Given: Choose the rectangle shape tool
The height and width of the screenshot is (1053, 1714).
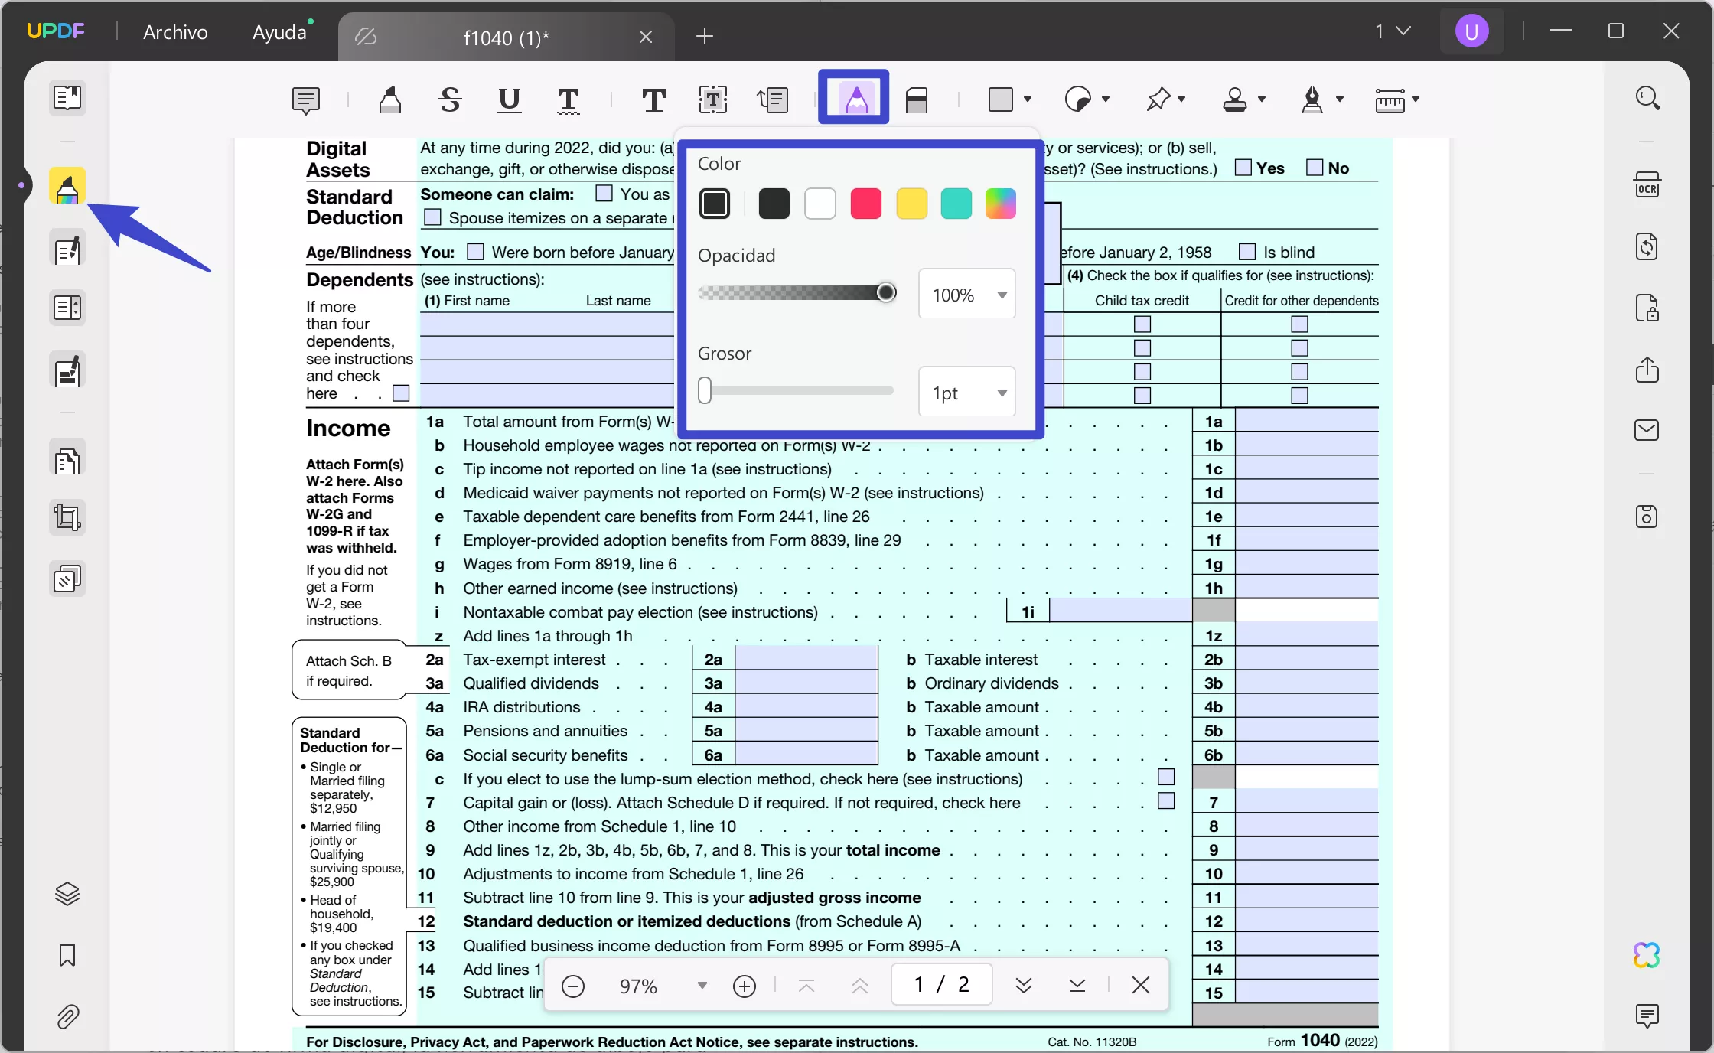Looking at the screenshot, I should 1001,99.
